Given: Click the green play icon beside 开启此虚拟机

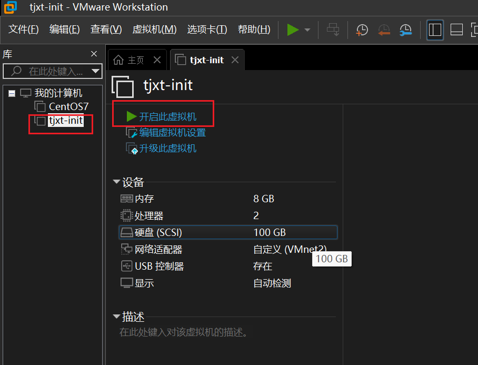Looking at the screenshot, I should (x=132, y=116).
